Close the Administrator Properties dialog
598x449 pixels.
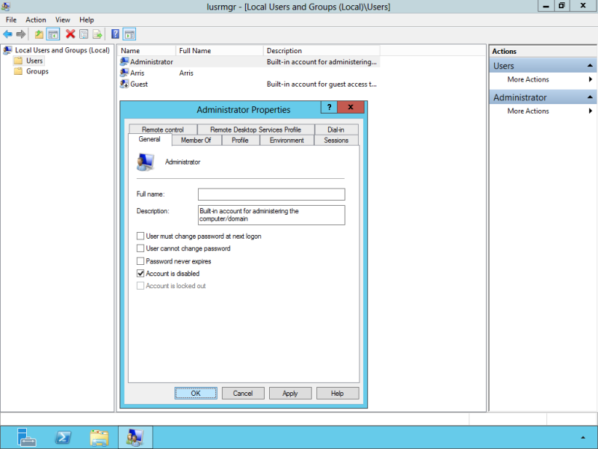(x=351, y=107)
